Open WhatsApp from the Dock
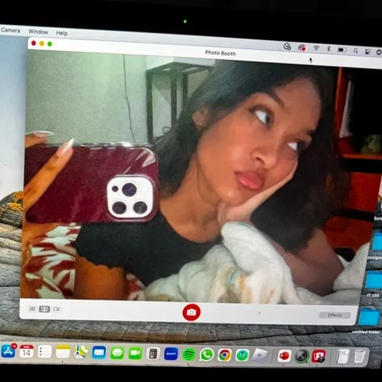Image resolution: width=382 pixels, height=382 pixels. click(207, 354)
